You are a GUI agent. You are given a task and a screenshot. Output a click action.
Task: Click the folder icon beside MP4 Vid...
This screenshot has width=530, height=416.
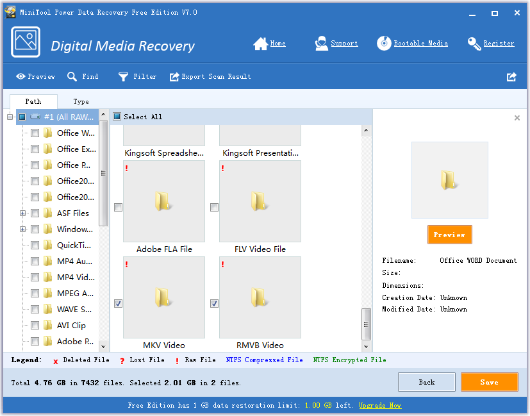(47, 277)
